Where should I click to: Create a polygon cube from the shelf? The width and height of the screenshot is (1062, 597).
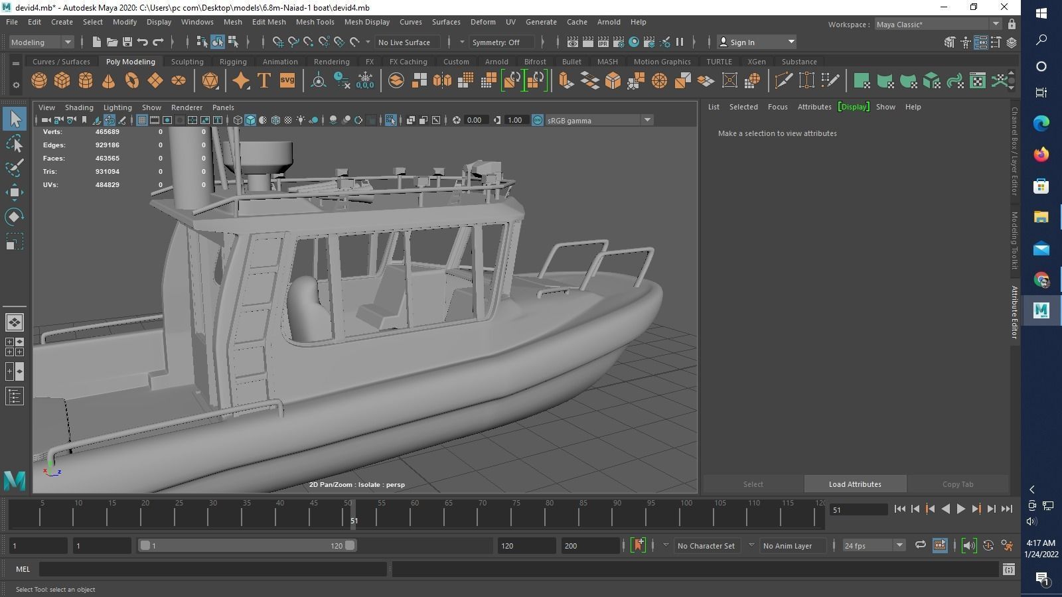(x=62, y=81)
